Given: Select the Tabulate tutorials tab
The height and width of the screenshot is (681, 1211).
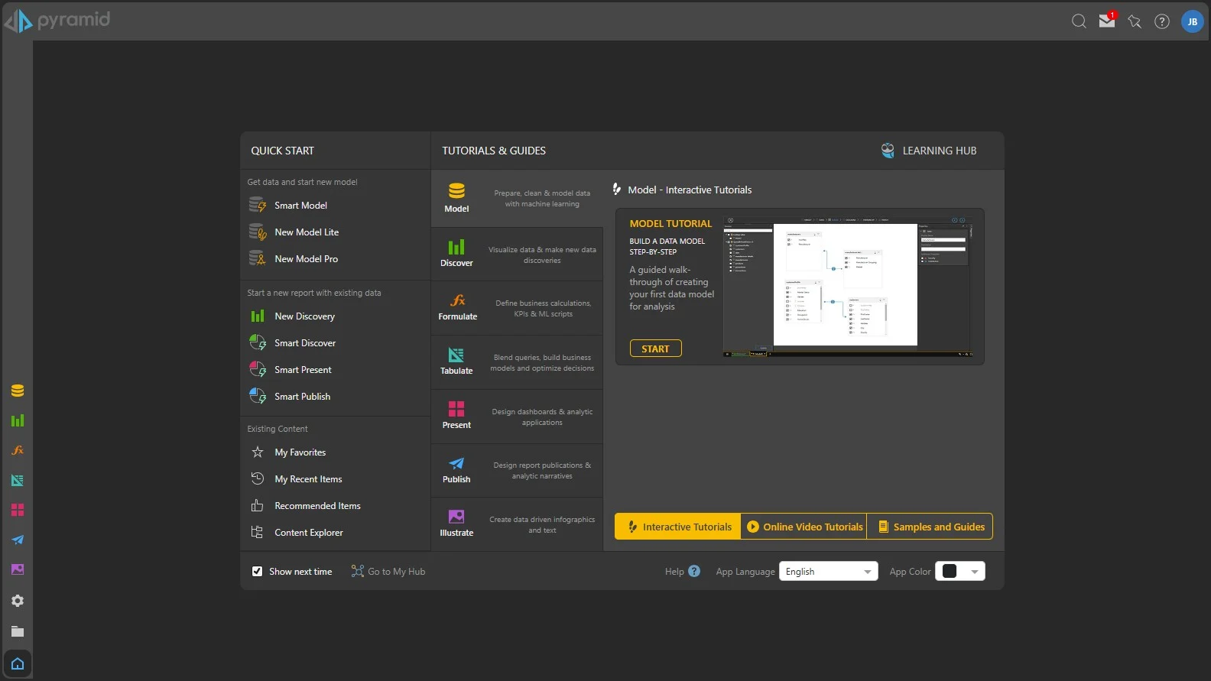Looking at the screenshot, I should point(518,362).
